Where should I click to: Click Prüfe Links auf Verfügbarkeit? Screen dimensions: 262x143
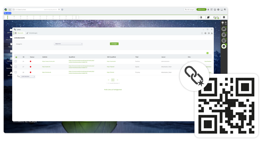pyautogui.click(x=113, y=90)
